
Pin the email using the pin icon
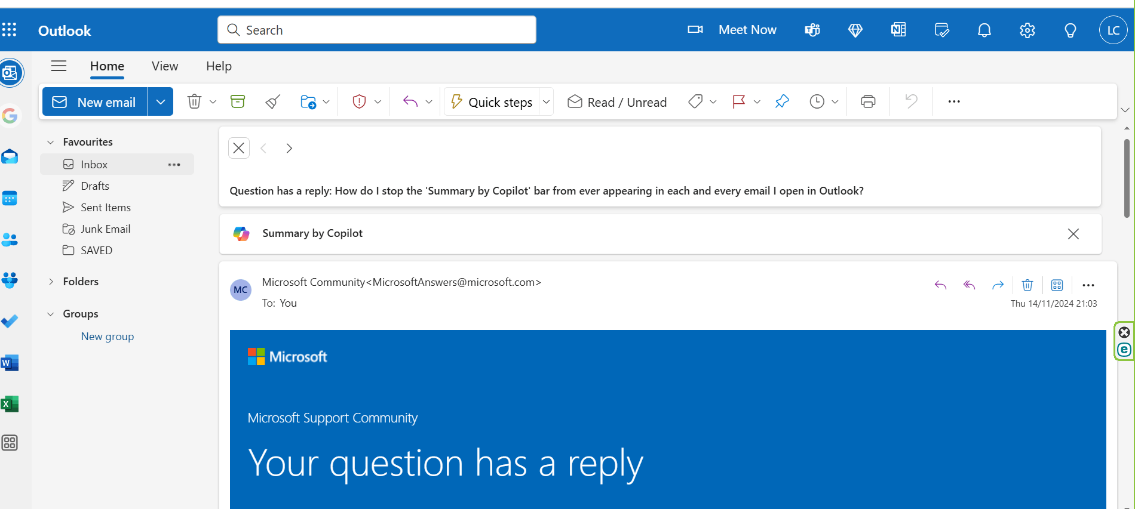[x=782, y=101]
